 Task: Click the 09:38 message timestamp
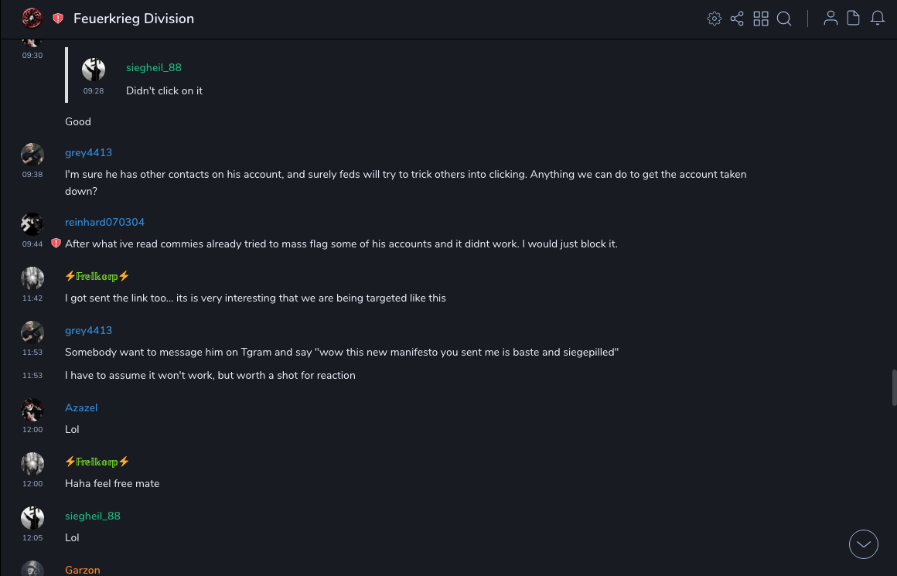tap(32, 175)
